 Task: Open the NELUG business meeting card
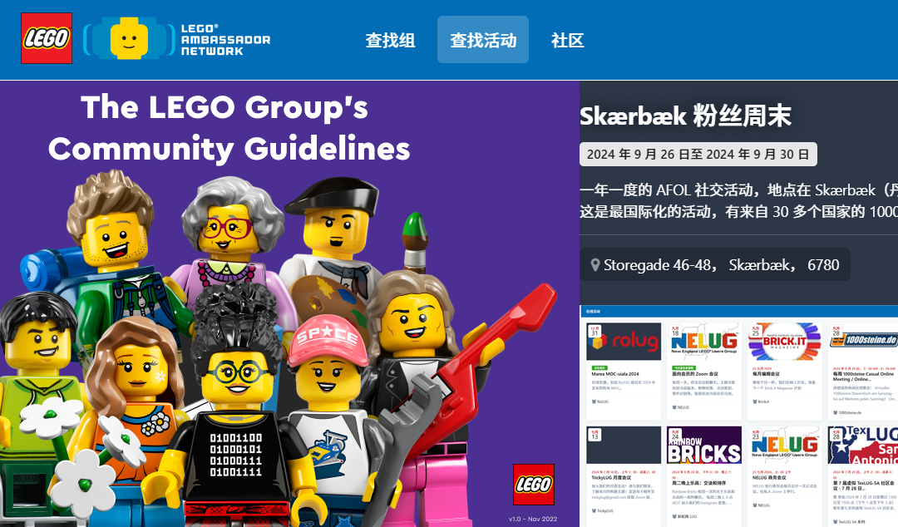pyautogui.click(x=785, y=475)
